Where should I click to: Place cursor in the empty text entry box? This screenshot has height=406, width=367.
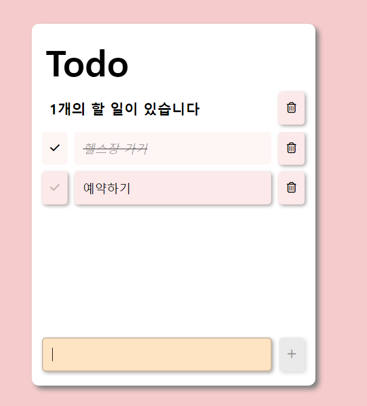[157, 354]
